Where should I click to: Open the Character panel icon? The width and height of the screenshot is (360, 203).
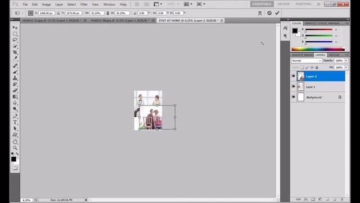pyautogui.click(x=285, y=28)
